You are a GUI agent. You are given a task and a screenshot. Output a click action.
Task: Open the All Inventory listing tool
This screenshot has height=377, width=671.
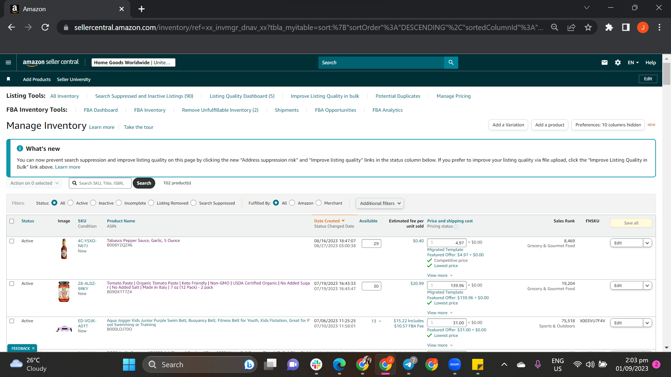pyautogui.click(x=64, y=96)
